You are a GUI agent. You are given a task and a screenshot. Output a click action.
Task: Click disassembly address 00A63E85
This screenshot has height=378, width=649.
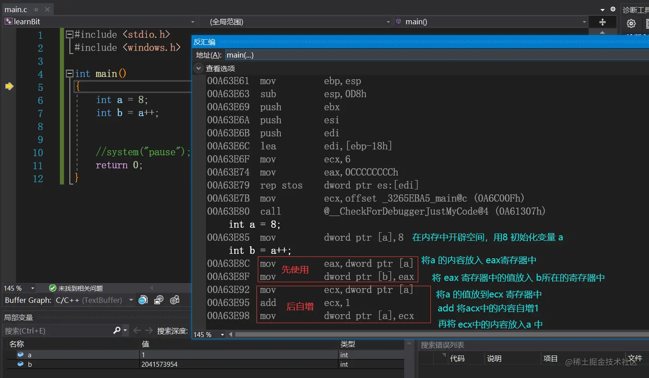tap(228, 237)
